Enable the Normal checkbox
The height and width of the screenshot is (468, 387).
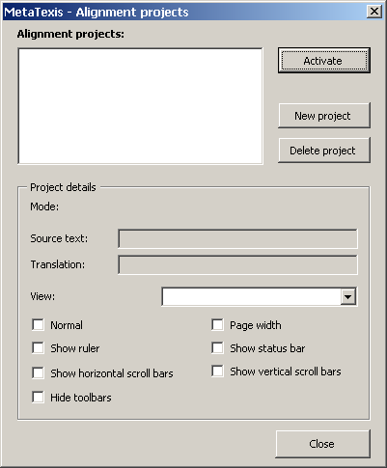[x=38, y=325]
